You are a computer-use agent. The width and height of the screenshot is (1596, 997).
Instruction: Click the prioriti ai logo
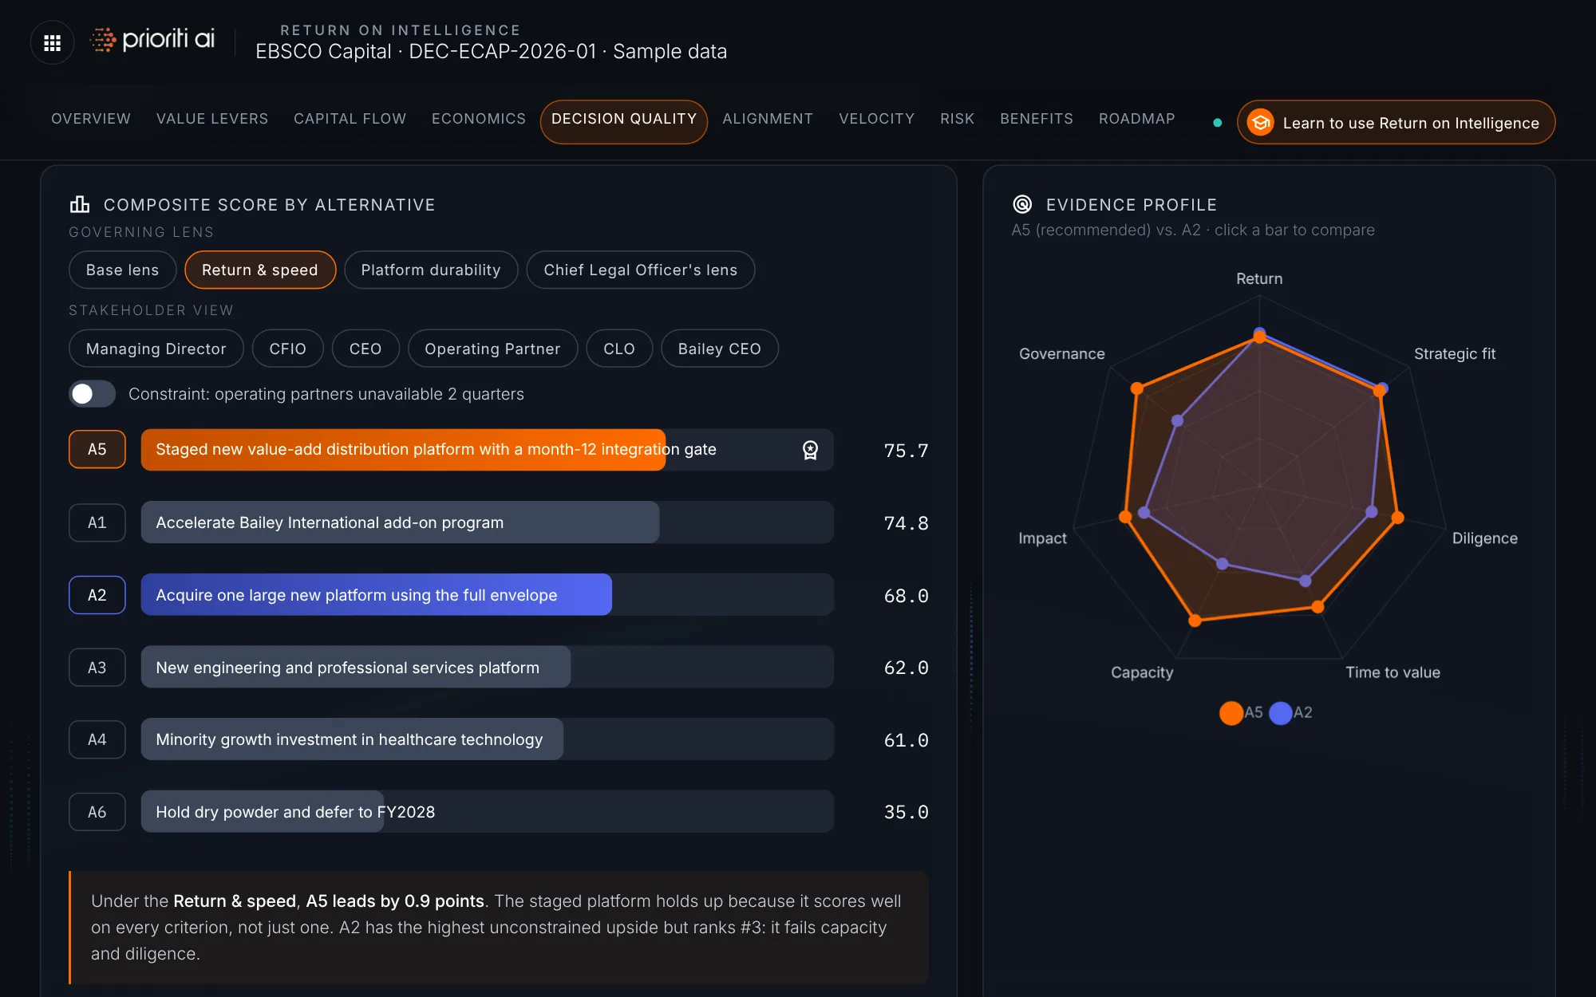(x=152, y=39)
